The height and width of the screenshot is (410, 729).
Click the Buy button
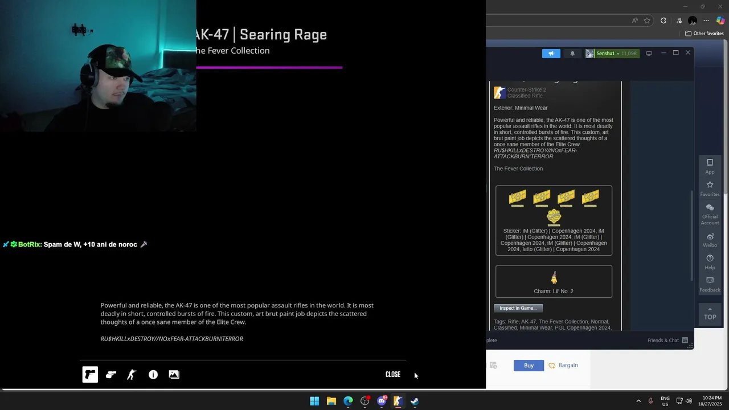click(529, 366)
